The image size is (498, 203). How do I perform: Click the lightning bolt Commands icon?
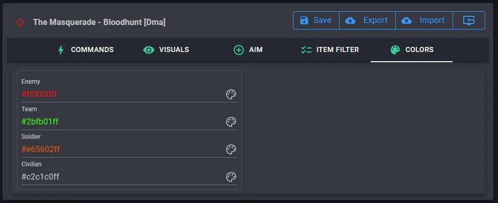(61, 49)
